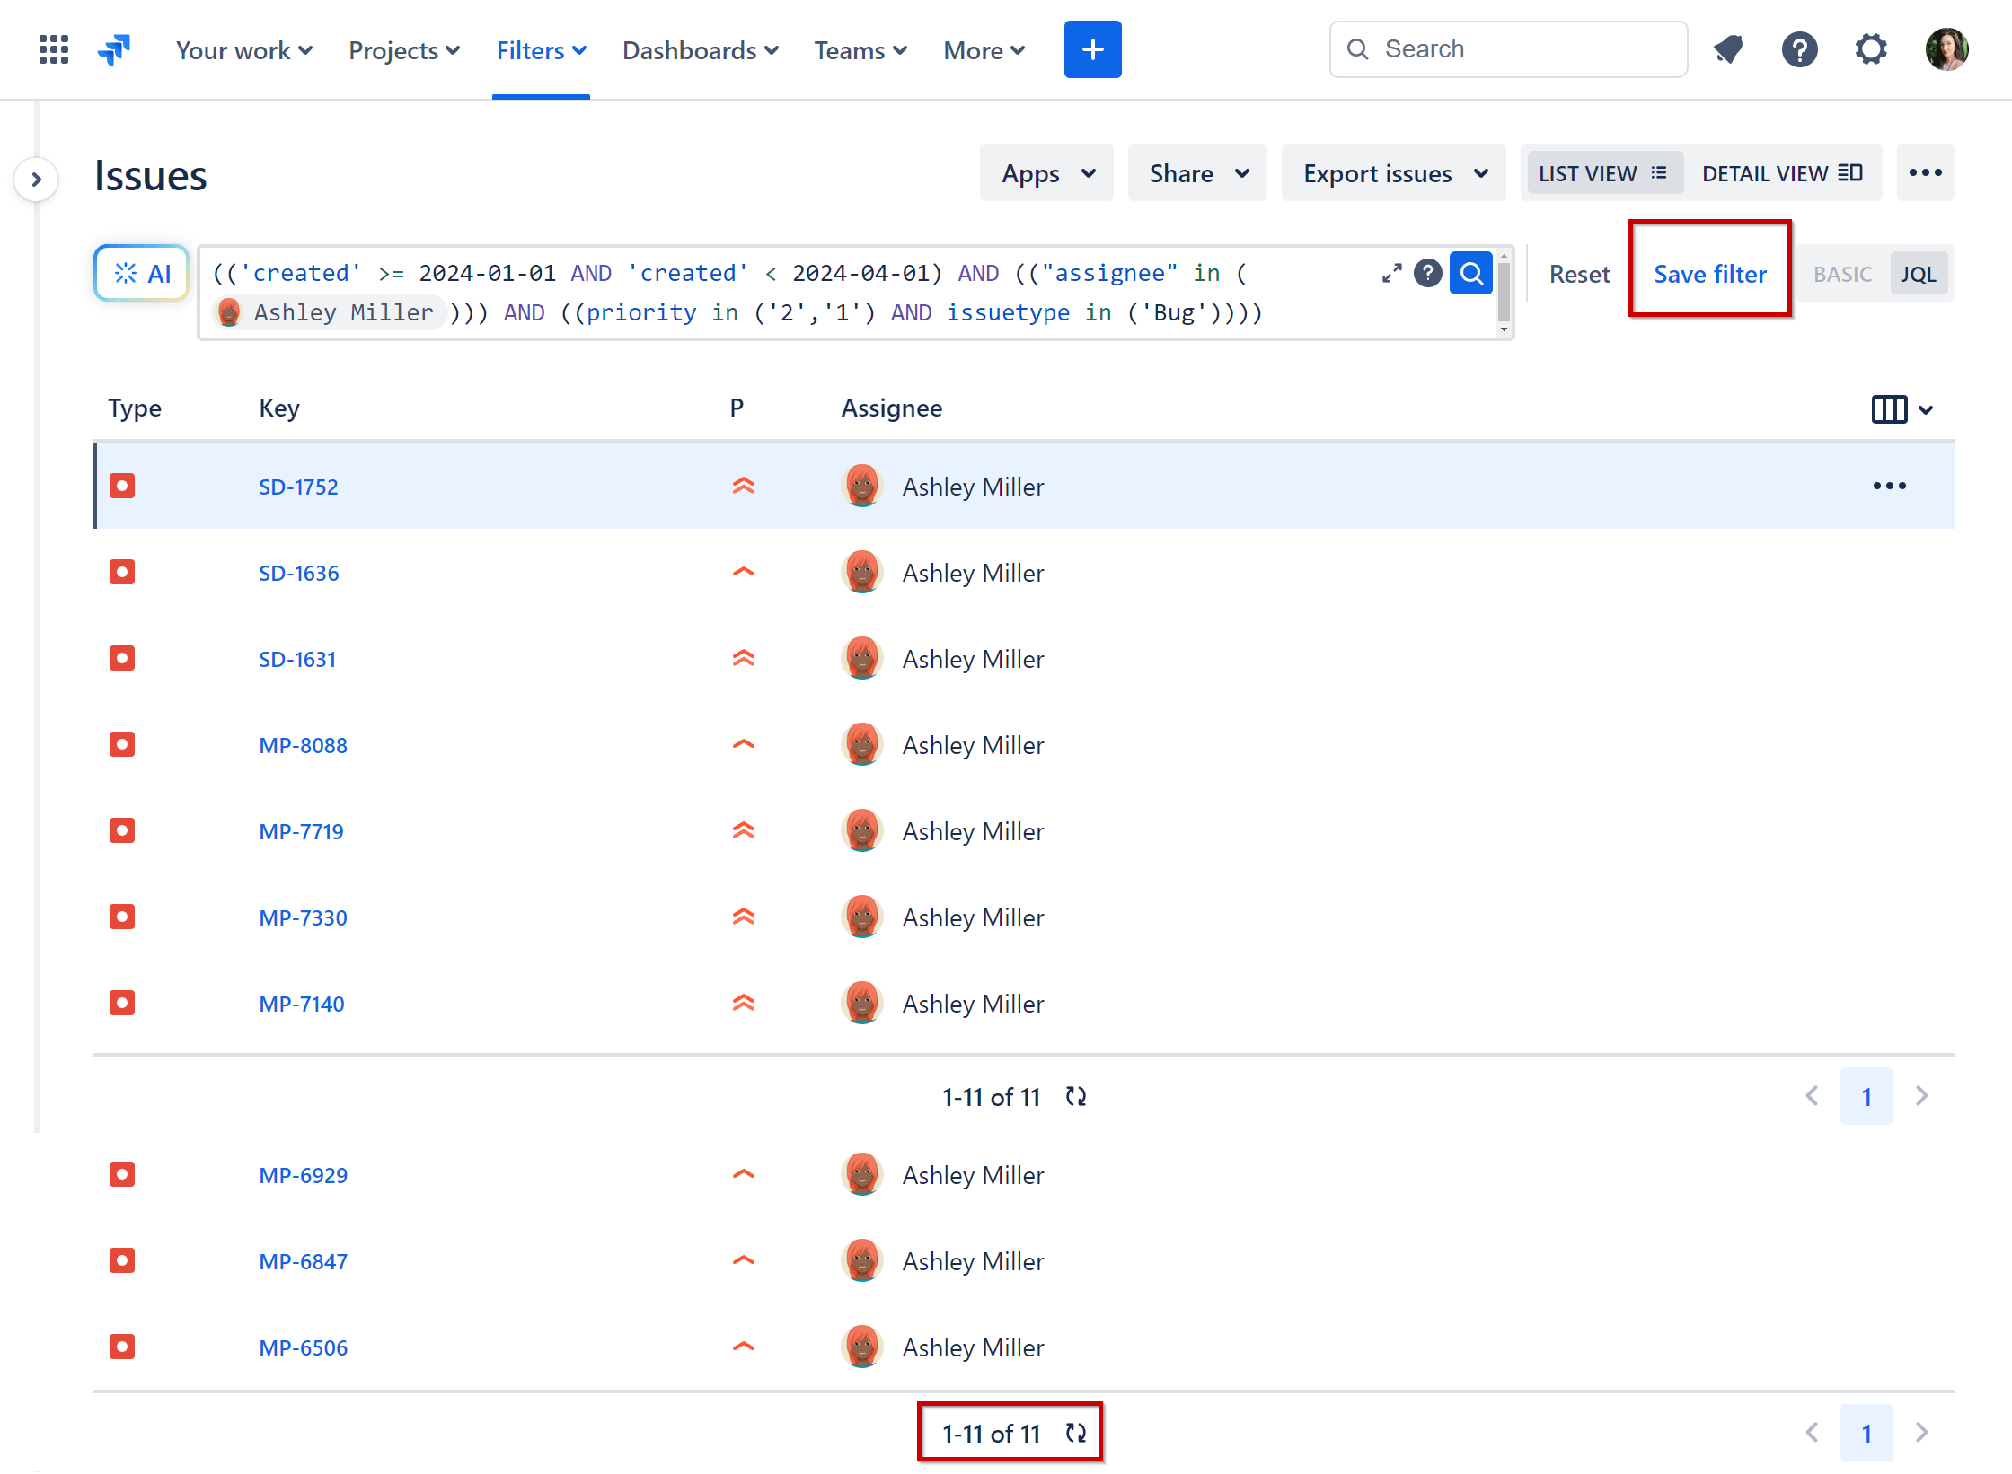The image size is (2012, 1474).
Task: Open row actions menu for SD-1752
Action: (x=1890, y=486)
